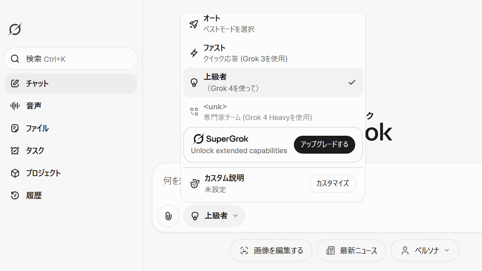This screenshot has width=482, height=271.
Task: Click the カスタム説明 mask icon
Action: [x=194, y=184]
